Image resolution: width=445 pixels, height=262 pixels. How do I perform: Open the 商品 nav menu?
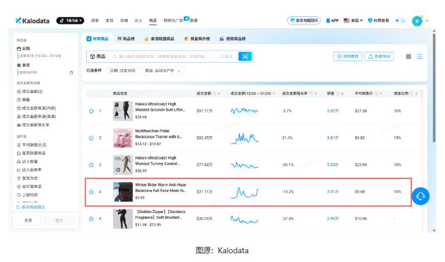pos(153,20)
